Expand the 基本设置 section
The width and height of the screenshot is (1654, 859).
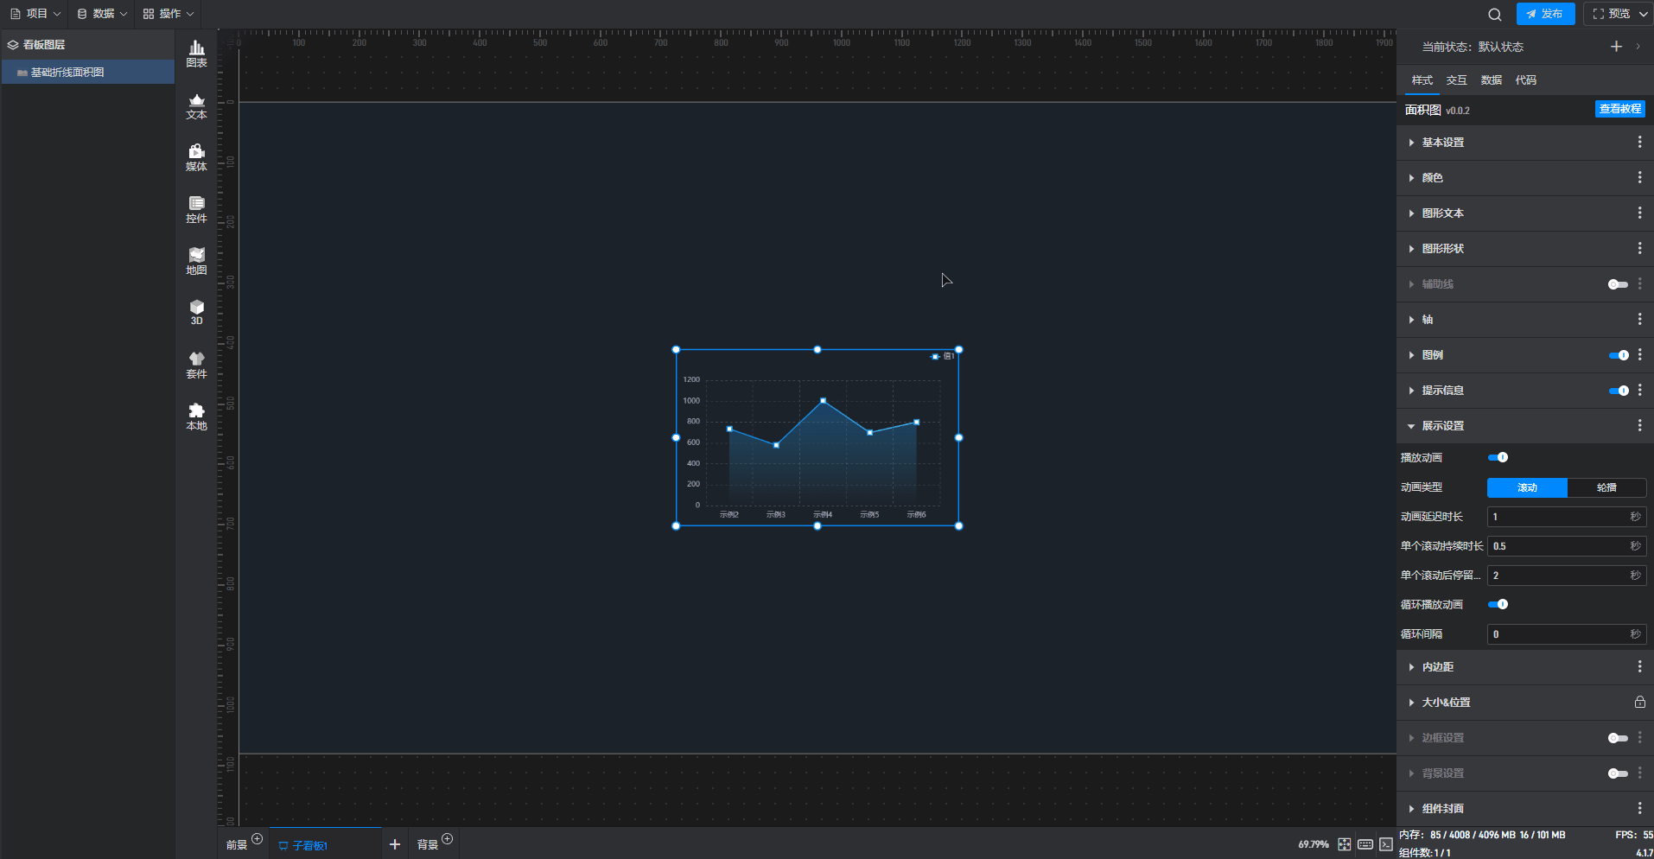[x=1442, y=143]
